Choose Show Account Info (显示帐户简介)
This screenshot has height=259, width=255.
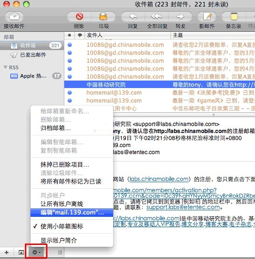pos(72,240)
